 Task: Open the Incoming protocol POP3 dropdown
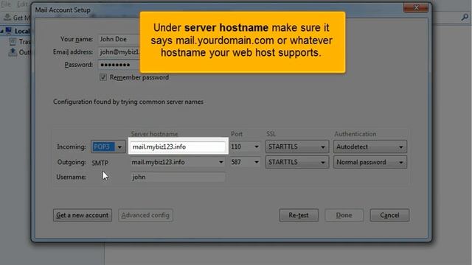point(108,146)
